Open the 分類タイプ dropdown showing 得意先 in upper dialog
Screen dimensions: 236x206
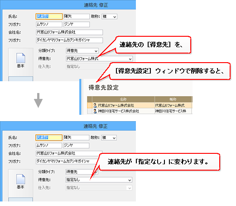pos(82,51)
